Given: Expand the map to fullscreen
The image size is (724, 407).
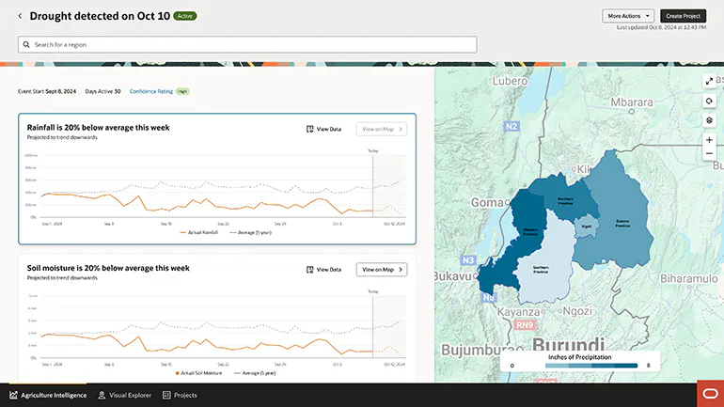Looking at the screenshot, I should [x=709, y=82].
